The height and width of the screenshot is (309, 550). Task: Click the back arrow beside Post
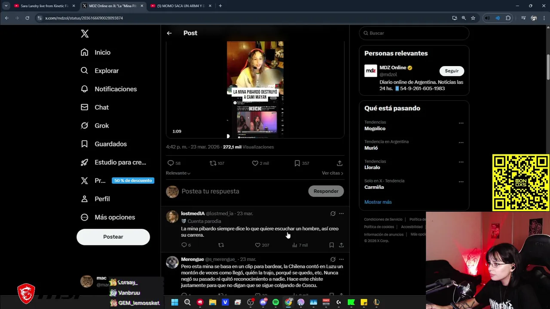pyautogui.click(x=169, y=33)
